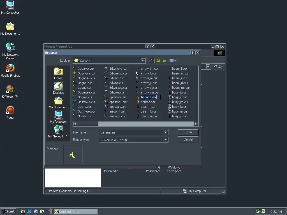The height and width of the screenshot is (215, 287).
Task: Click Go button in Control Panel window
Action: [218, 67]
